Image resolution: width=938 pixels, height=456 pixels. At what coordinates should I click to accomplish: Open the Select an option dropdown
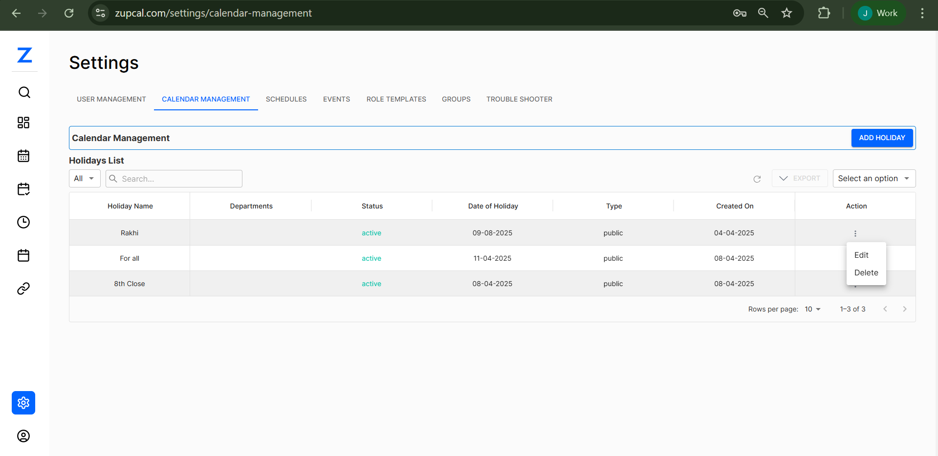click(873, 179)
